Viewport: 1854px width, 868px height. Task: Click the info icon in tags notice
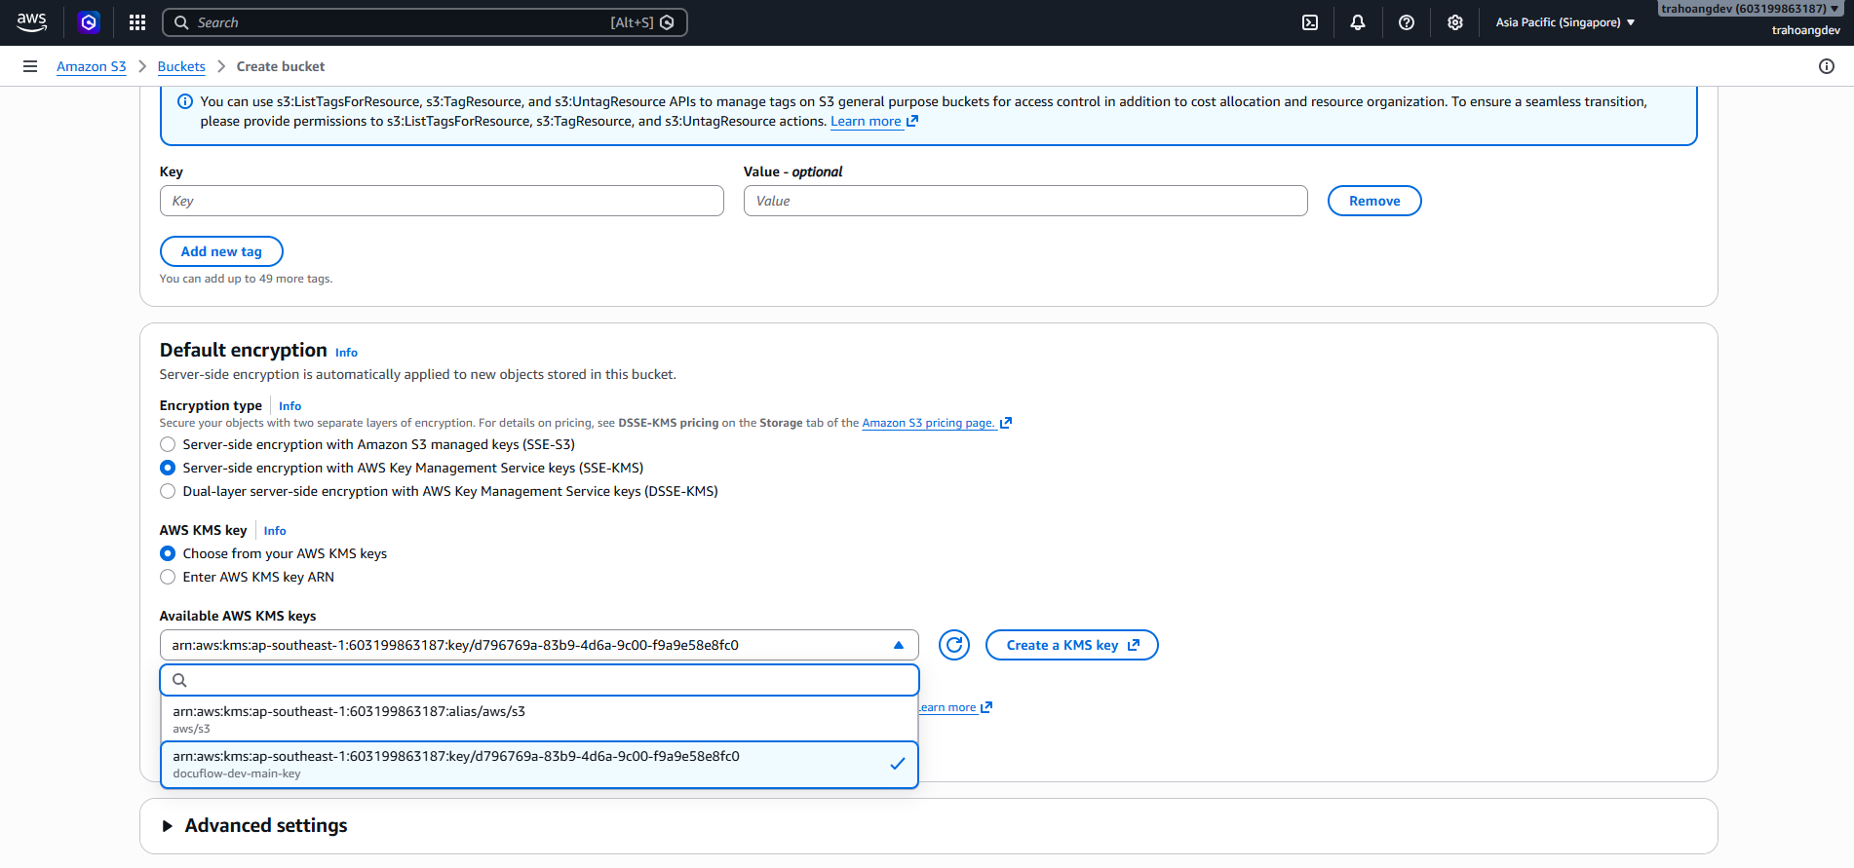click(185, 101)
